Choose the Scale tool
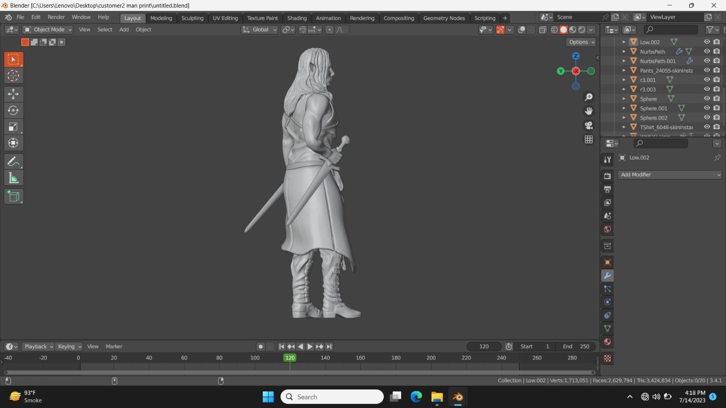726x408 pixels. click(x=13, y=126)
